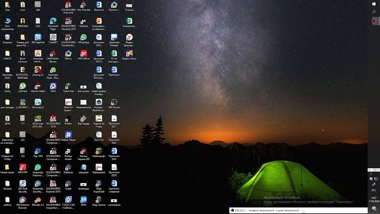Screen dimensions: 380x214
Task: Select the Мир Кораблей shortcut
Action: click(x=99, y=186)
